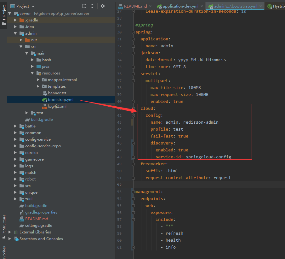Viewport: 285px width, 259px height.
Task: Click the zuul module folder icon
Action: 22,199
